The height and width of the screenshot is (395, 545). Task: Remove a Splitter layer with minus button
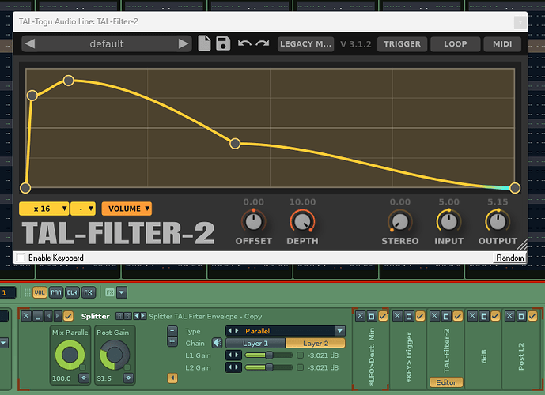[x=172, y=330]
